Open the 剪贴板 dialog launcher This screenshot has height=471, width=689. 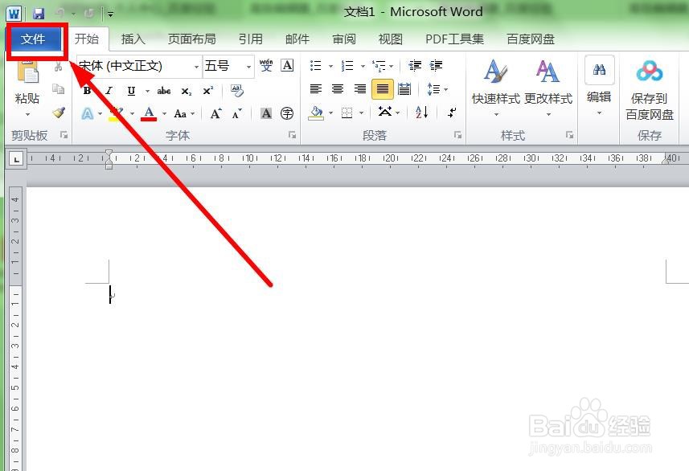(64, 135)
